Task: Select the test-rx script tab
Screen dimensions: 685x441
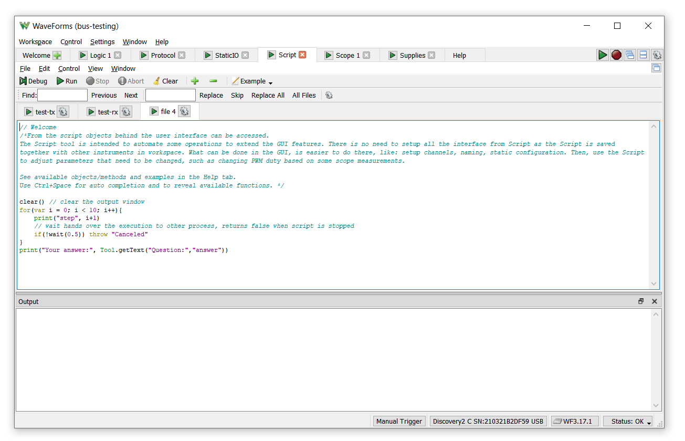Action: tap(108, 111)
